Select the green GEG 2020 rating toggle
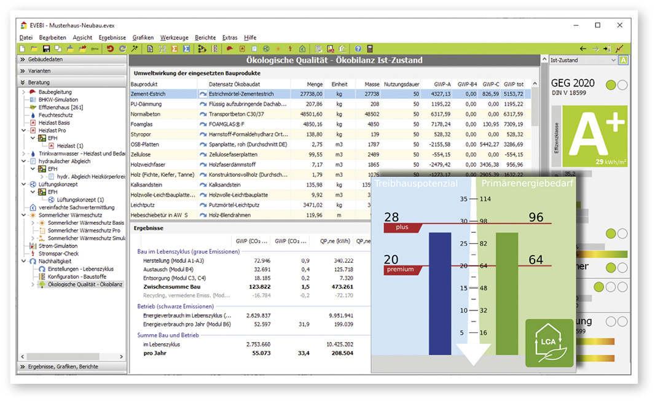Image resolution: width=655 pixels, height=401 pixels. [610, 85]
